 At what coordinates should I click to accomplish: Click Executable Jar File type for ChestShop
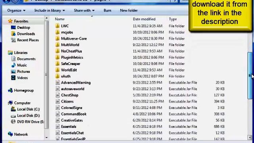tap(183, 95)
